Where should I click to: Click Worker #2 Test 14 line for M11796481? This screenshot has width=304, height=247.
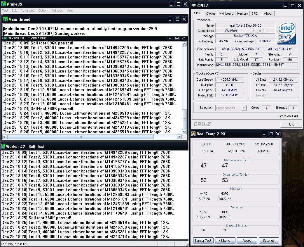pos(88,213)
